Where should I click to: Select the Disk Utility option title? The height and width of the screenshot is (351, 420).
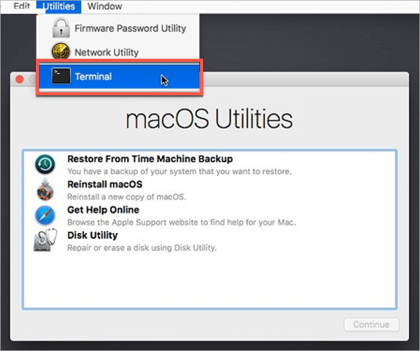(93, 235)
